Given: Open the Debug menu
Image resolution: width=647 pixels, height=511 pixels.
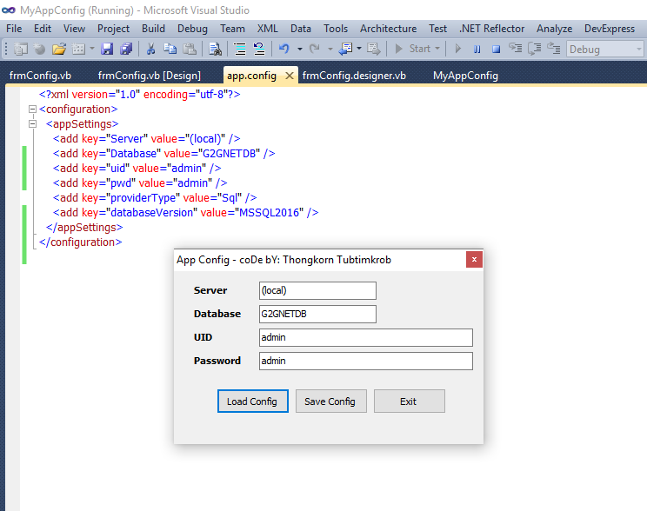Looking at the screenshot, I should (x=192, y=29).
